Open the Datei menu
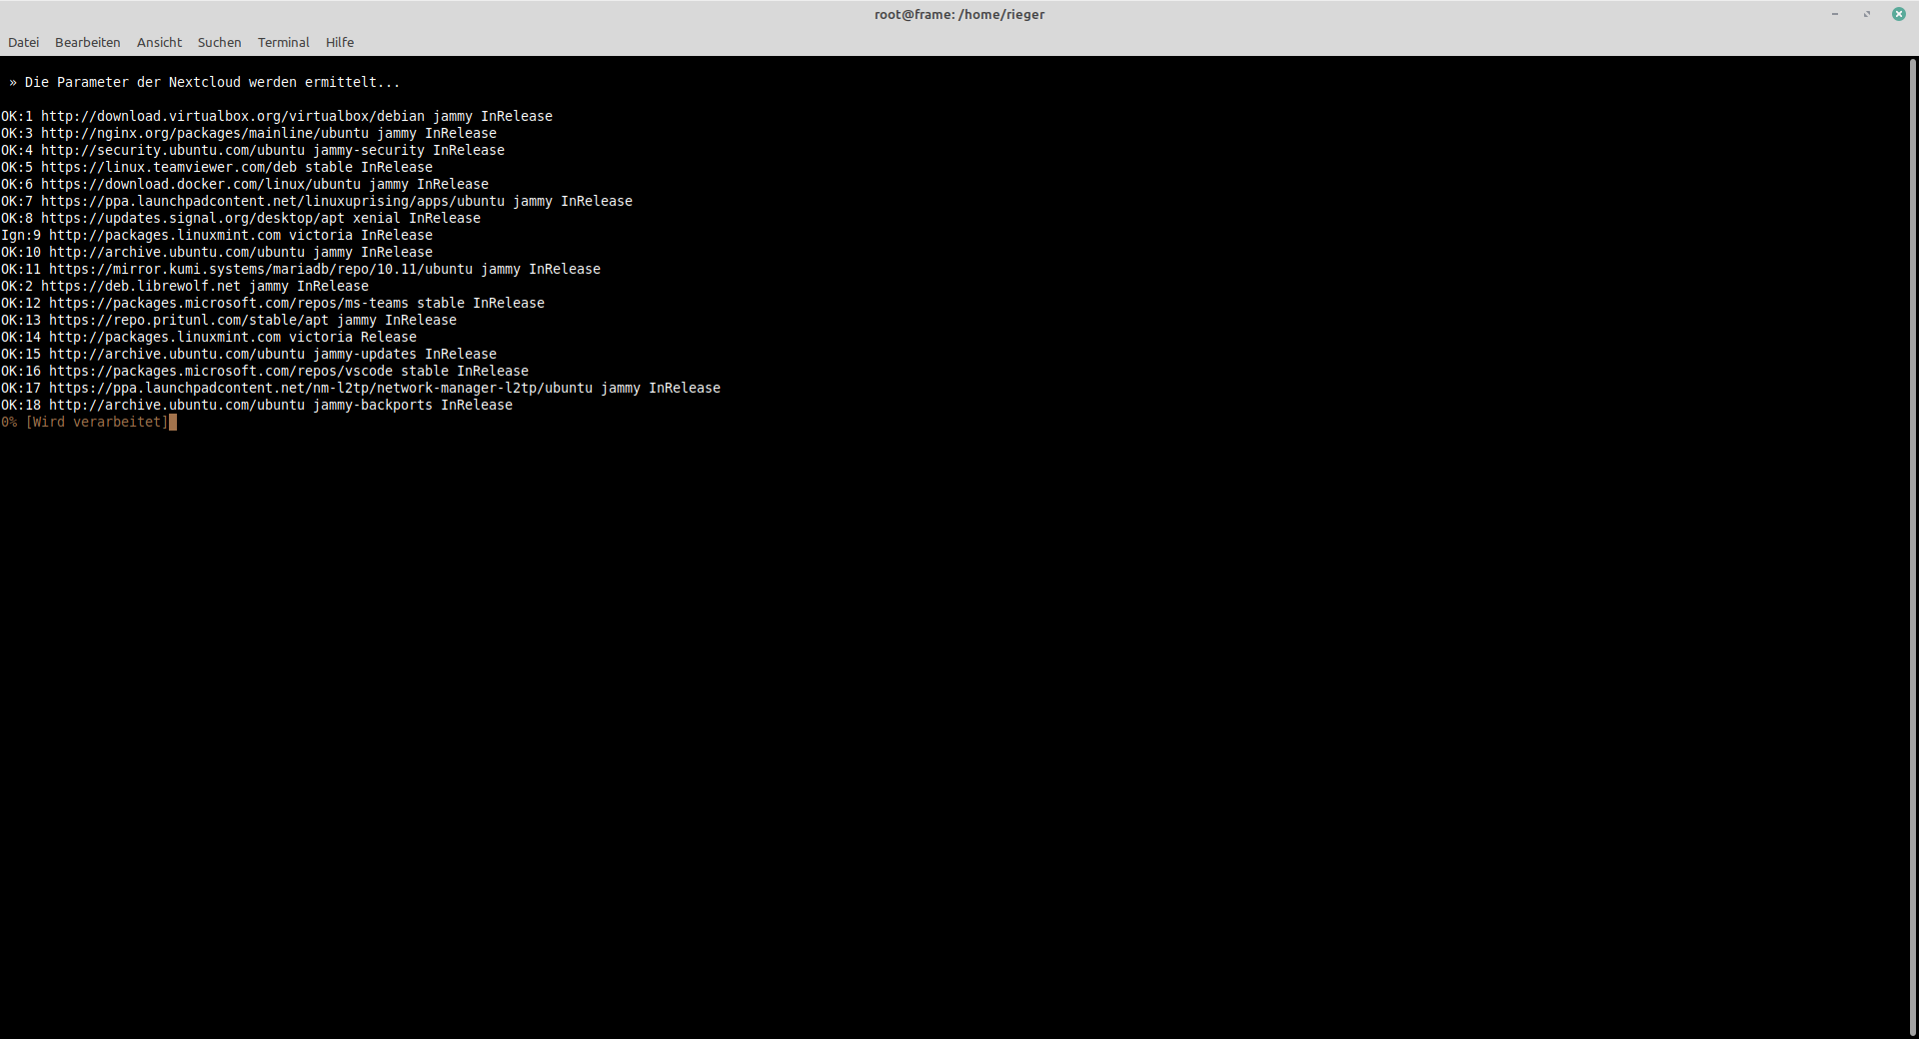The image size is (1919, 1039). (23, 42)
